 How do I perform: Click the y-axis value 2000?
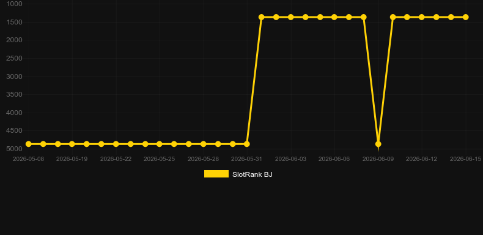click(x=14, y=40)
